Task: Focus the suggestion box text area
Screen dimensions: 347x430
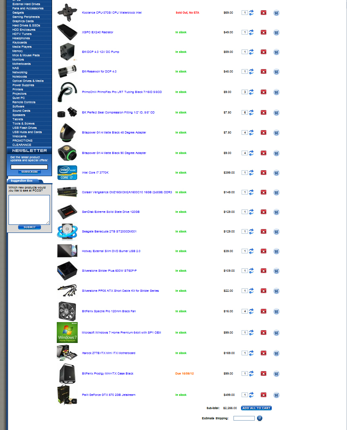Action: click(29, 210)
